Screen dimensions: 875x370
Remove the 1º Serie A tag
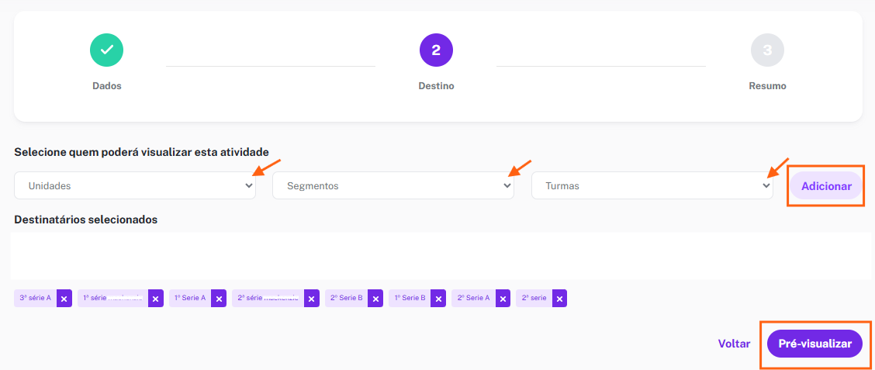point(219,299)
